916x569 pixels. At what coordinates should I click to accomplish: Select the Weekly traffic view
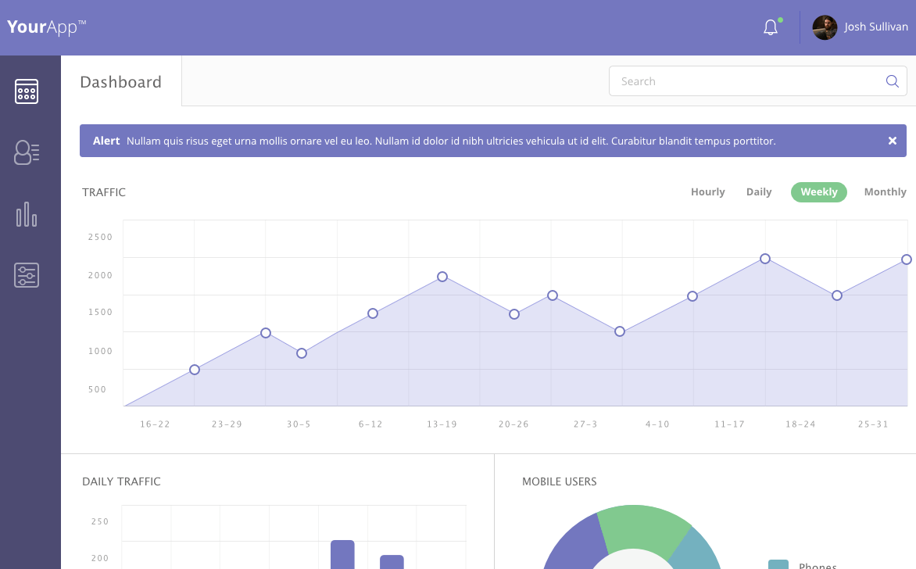click(818, 192)
